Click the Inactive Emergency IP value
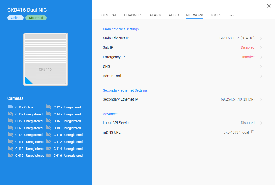The image size is (275, 185). tap(248, 57)
